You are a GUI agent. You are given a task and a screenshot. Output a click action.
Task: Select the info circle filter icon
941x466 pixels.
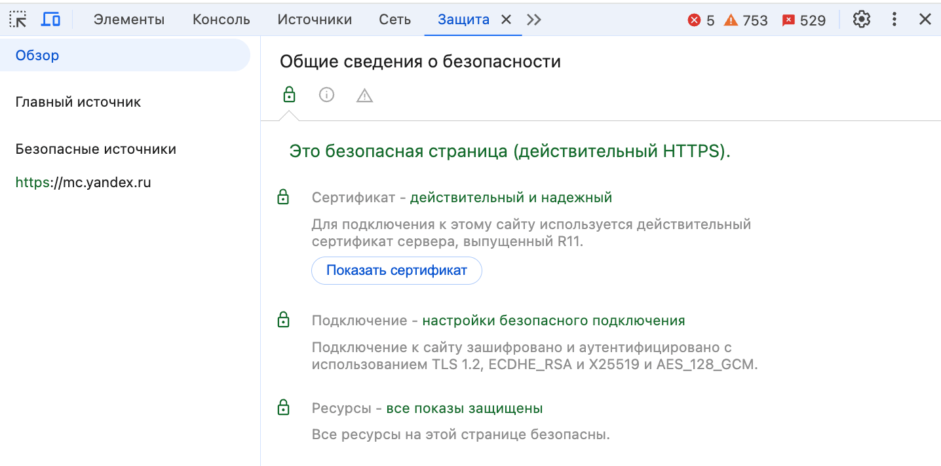pos(327,95)
